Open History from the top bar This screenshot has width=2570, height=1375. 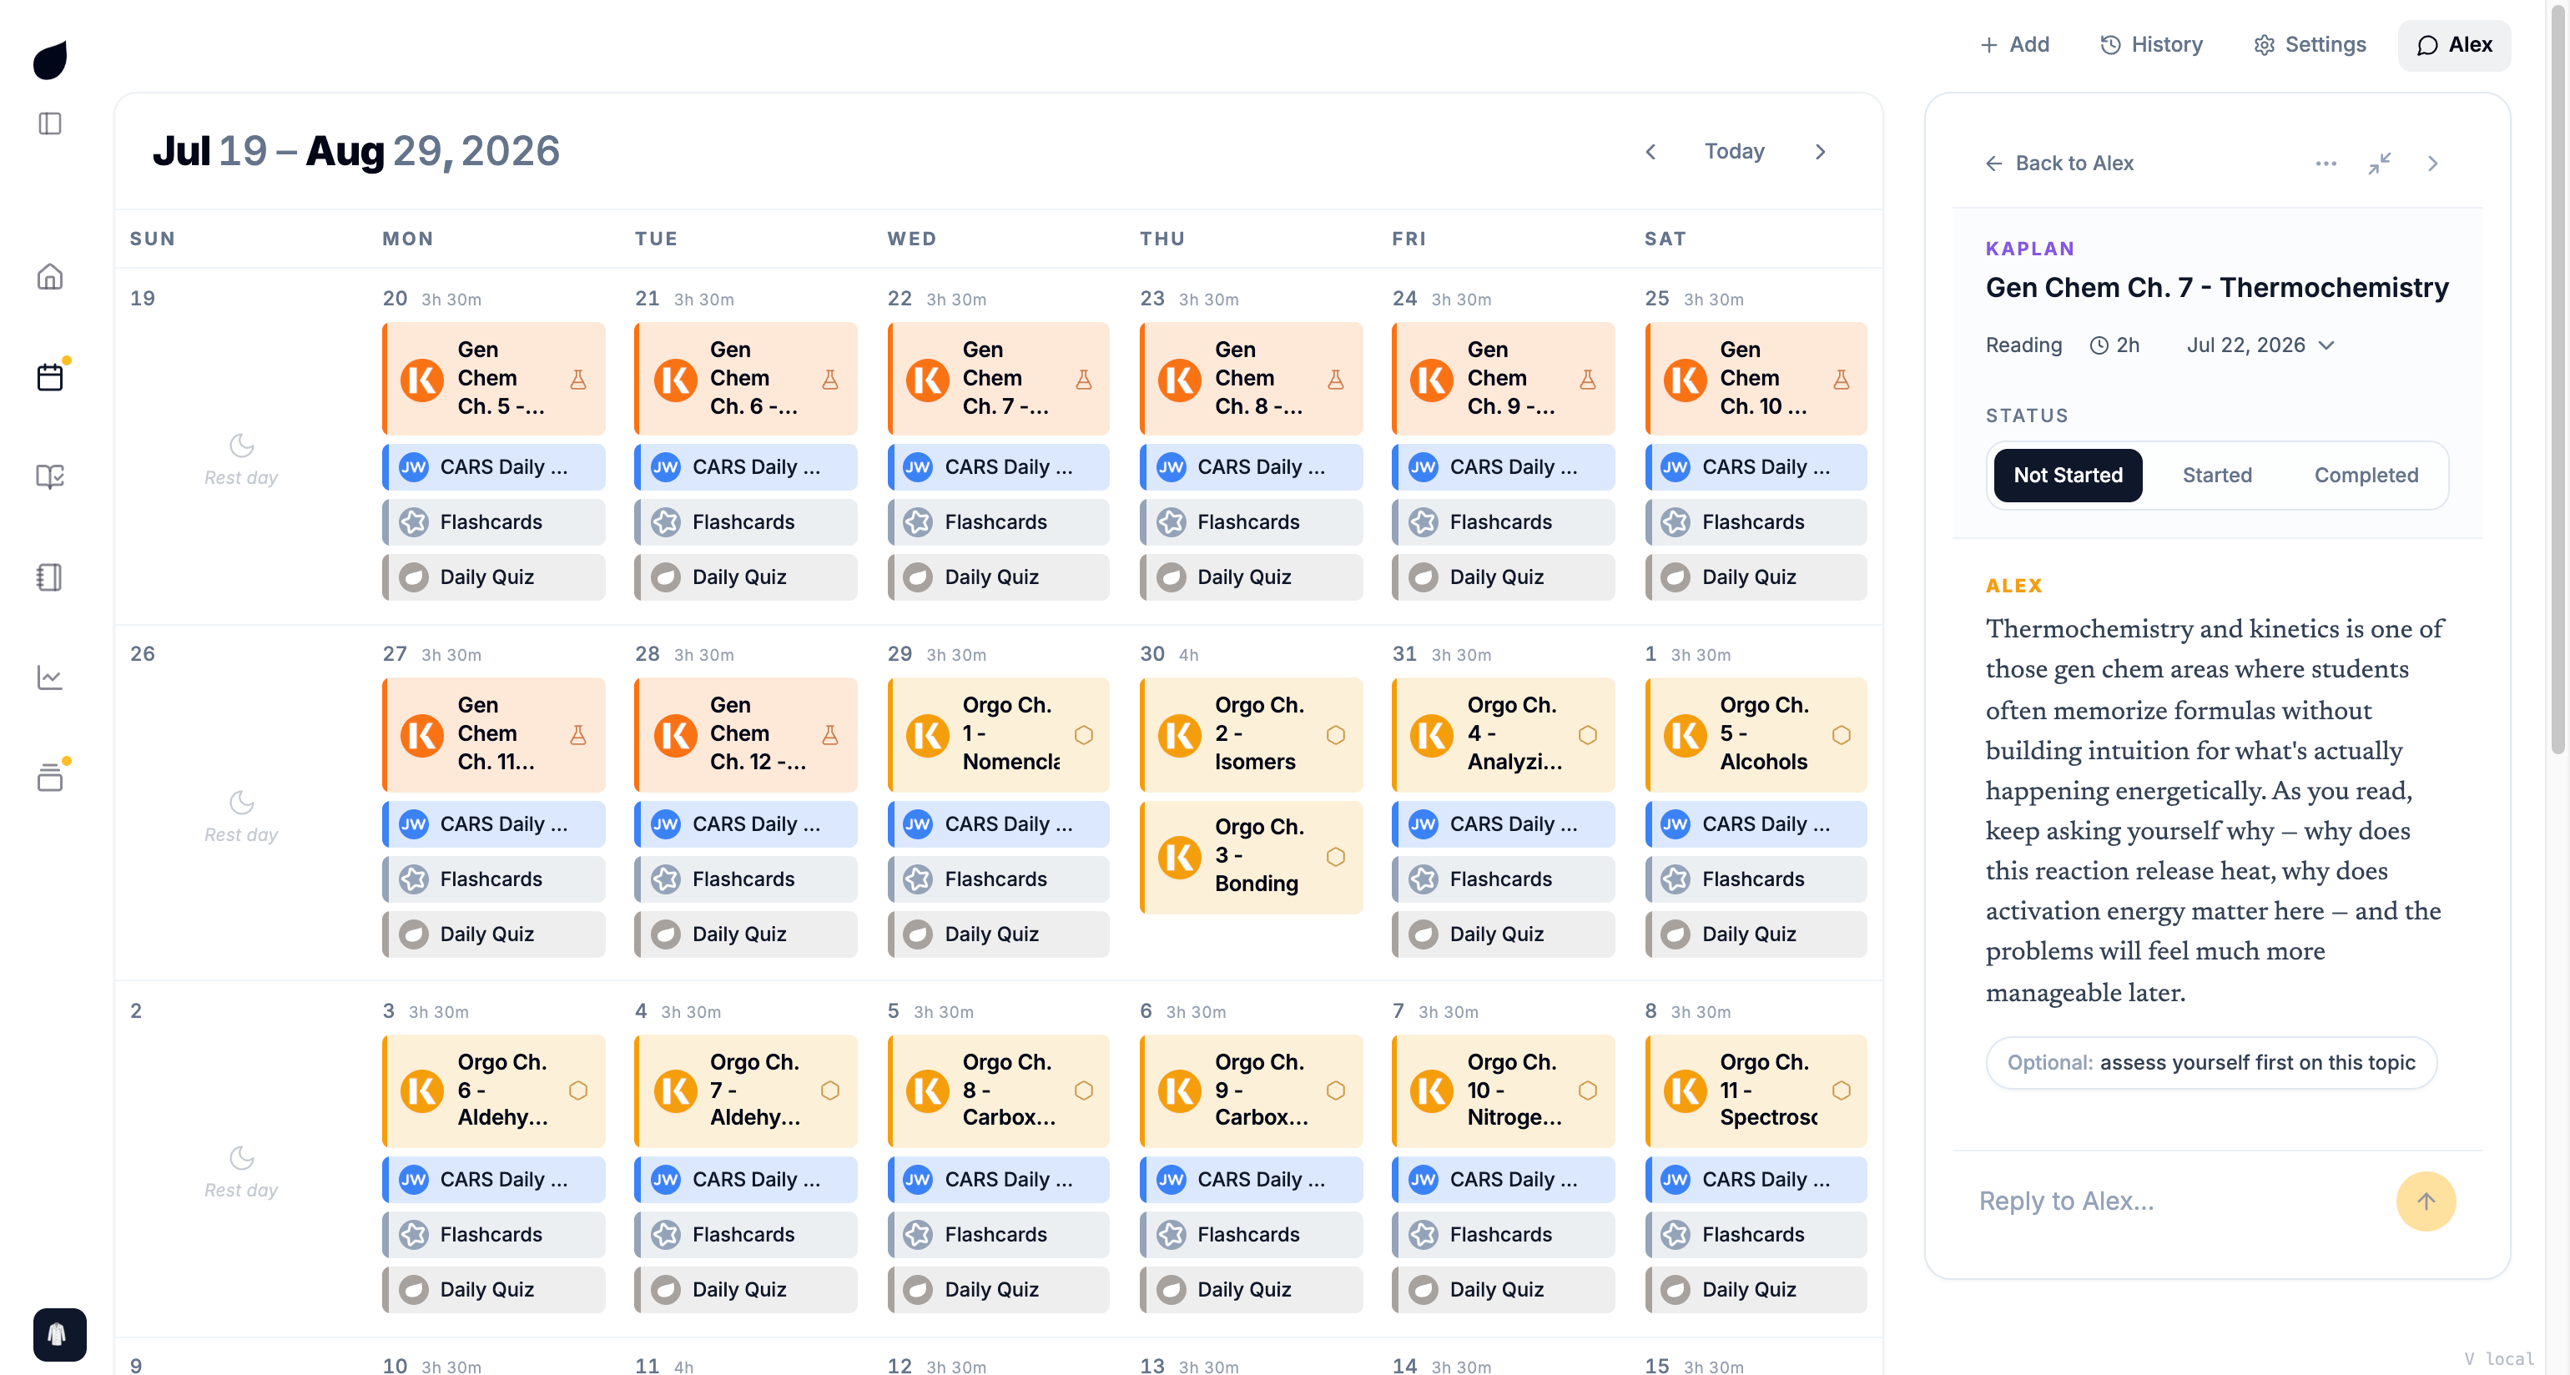point(2151,45)
